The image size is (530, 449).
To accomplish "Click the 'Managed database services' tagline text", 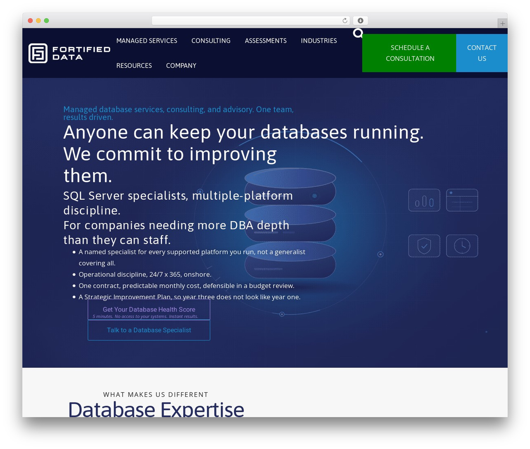I will coord(178,113).
